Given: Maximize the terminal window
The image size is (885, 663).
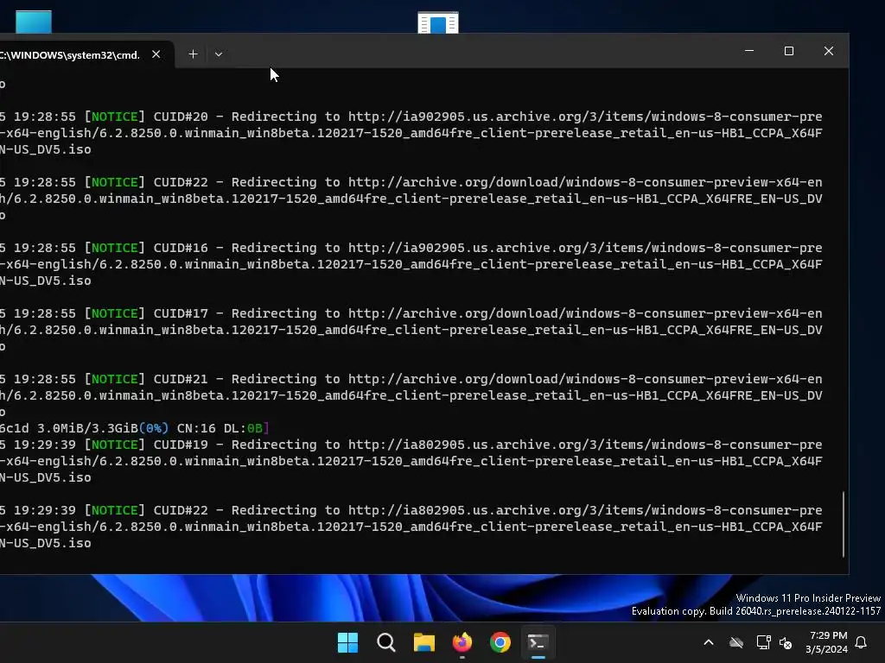Looking at the screenshot, I should [789, 51].
